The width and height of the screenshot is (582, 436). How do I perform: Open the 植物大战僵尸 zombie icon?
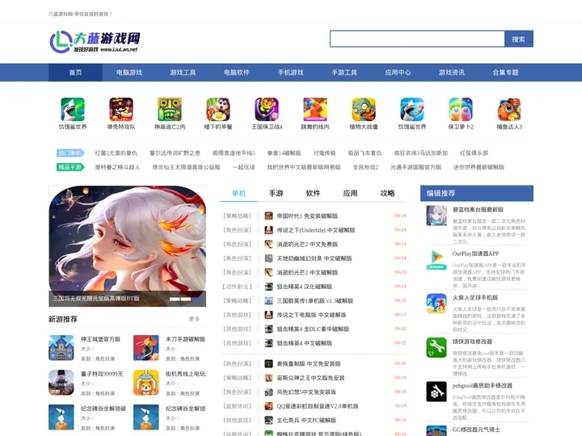click(364, 109)
